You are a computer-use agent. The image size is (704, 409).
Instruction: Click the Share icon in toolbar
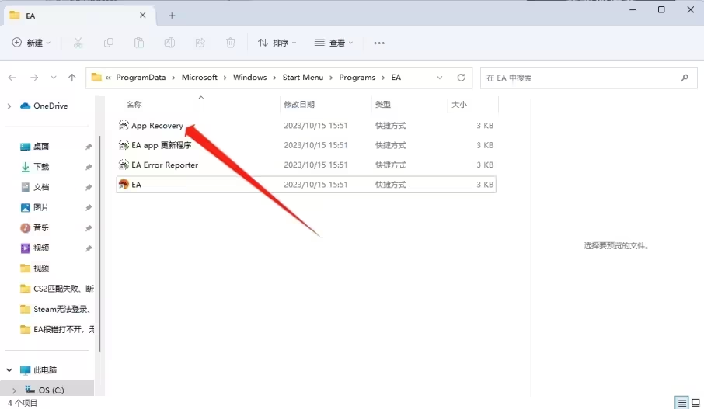click(200, 43)
